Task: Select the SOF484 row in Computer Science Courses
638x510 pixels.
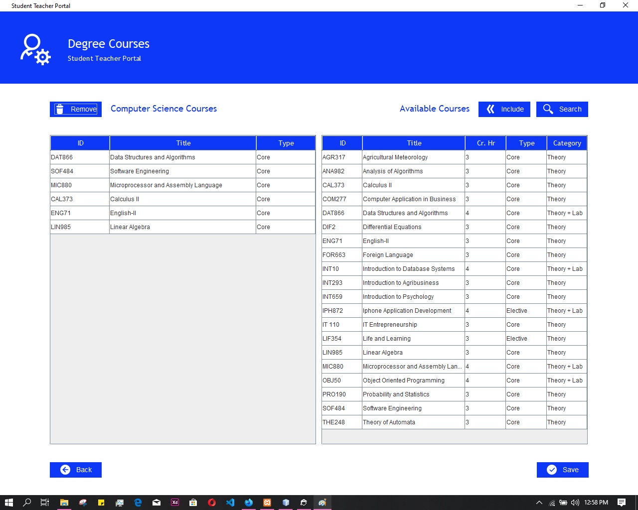Action: (x=183, y=171)
